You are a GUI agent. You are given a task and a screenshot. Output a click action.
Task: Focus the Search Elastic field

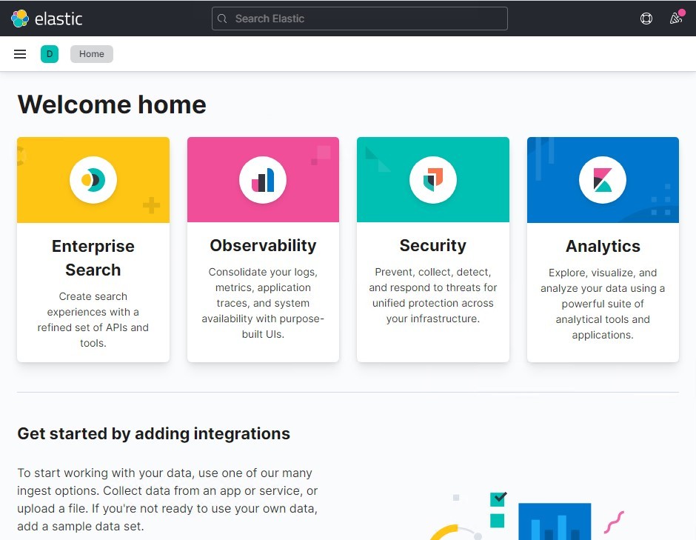[x=360, y=19]
